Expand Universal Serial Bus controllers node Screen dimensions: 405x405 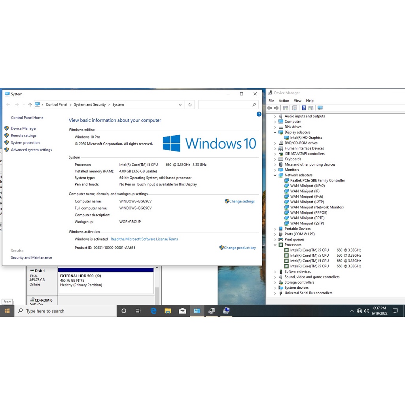[x=275, y=293]
